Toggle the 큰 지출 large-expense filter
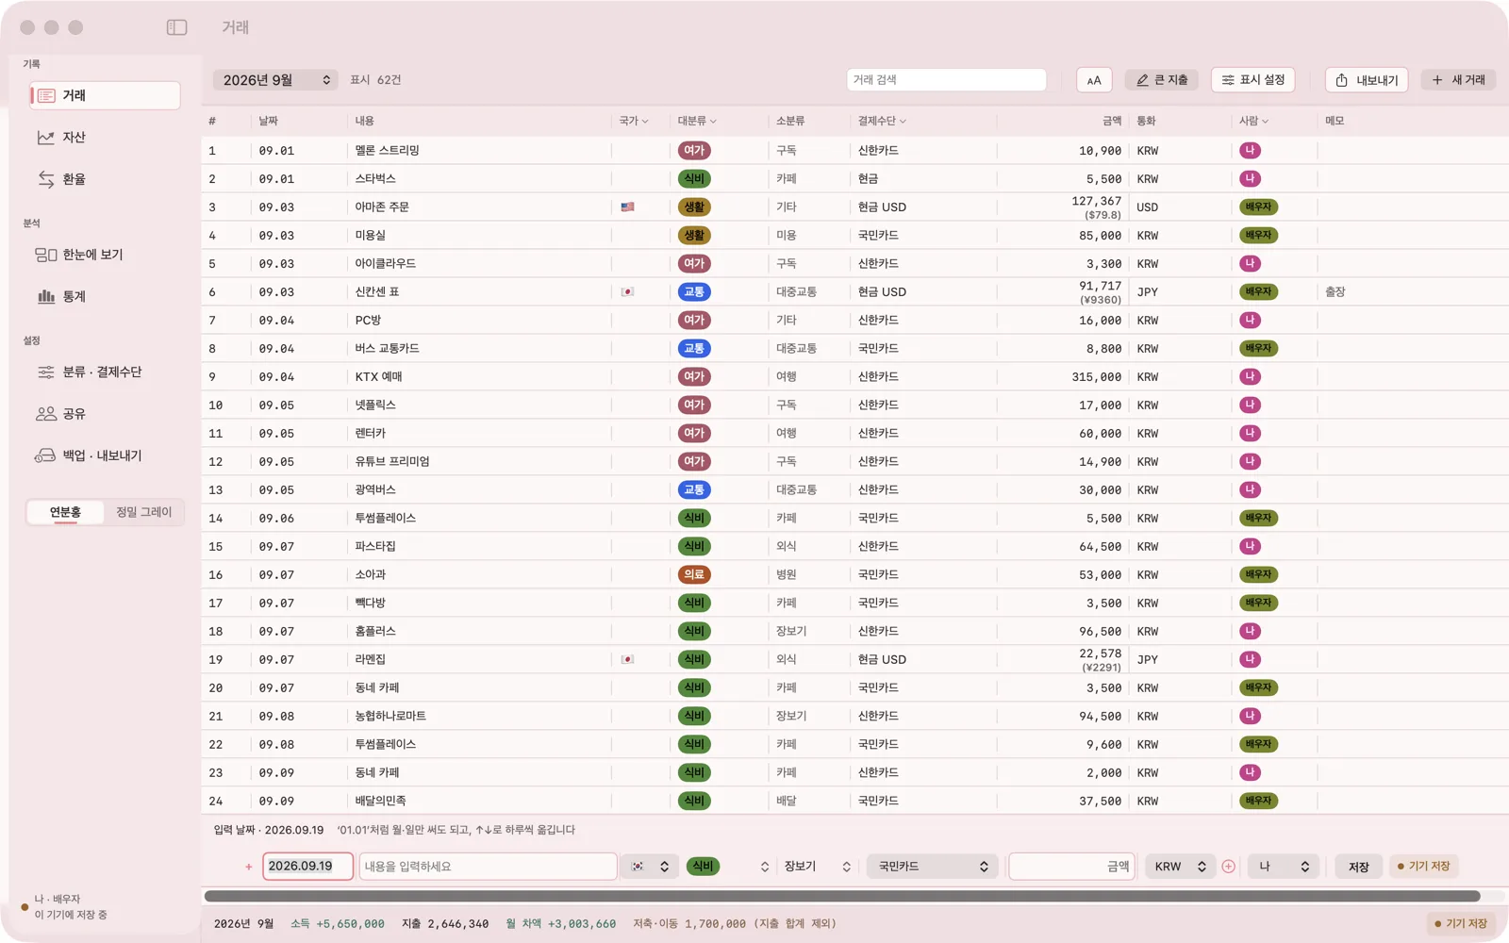 click(1162, 80)
